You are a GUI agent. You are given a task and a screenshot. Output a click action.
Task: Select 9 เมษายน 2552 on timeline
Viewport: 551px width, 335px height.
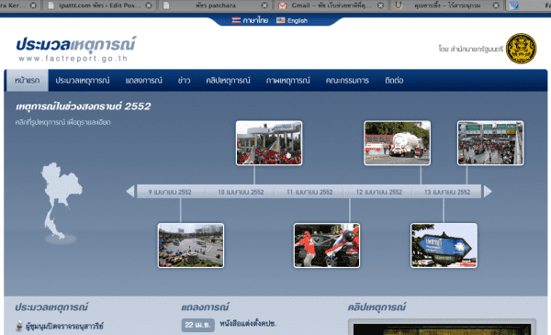tap(170, 192)
